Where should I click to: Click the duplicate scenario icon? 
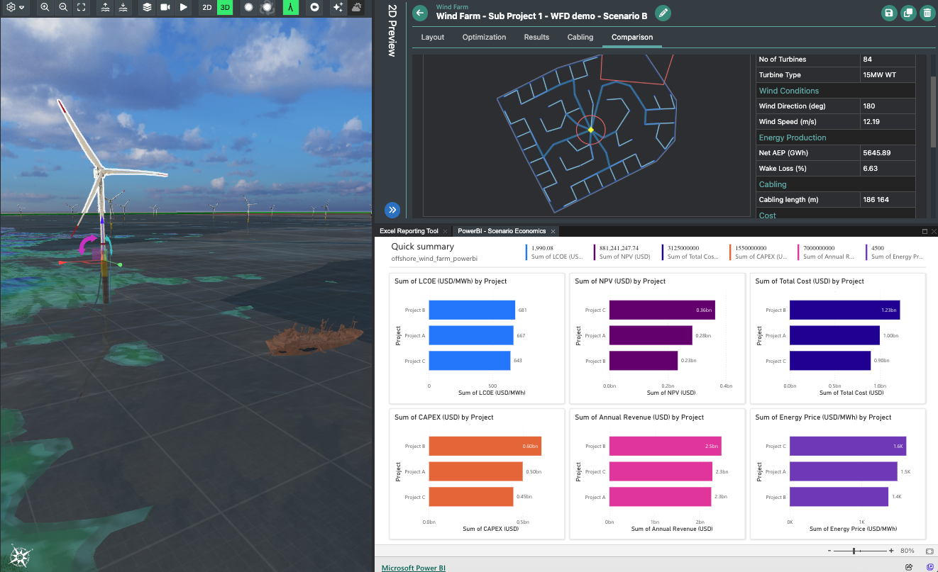click(907, 13)
